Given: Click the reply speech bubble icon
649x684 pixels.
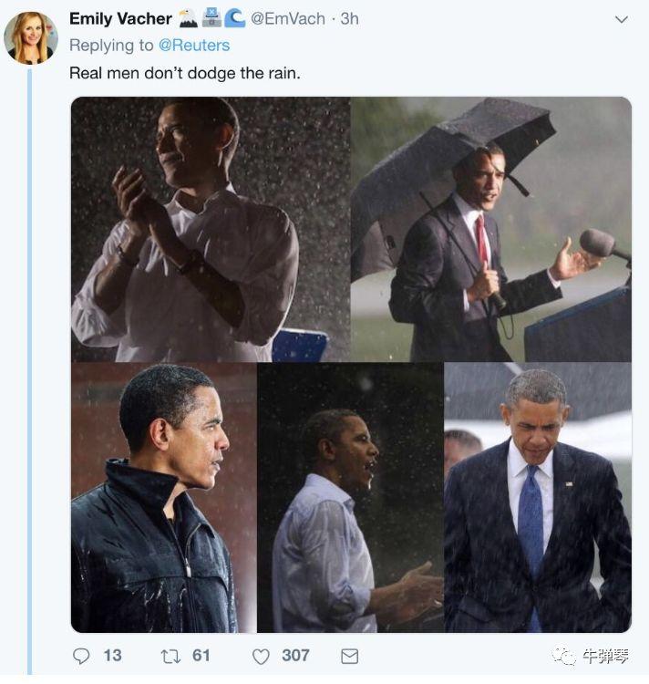Looking at the screenshot, I should click(82, 656).
